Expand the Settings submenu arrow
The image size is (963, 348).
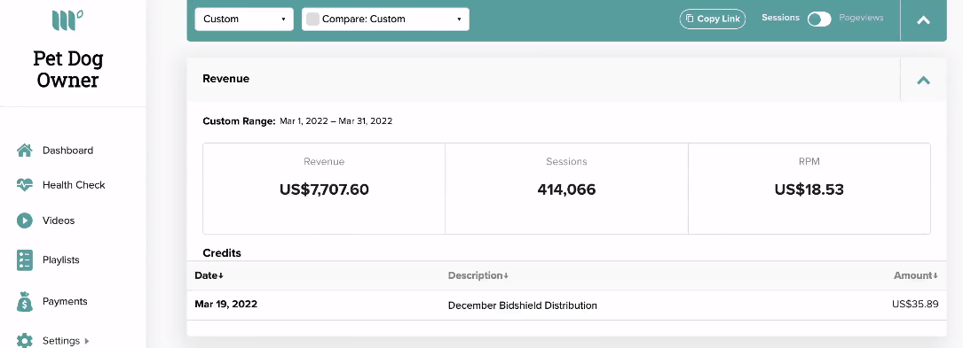pyautogui.click(x=87, y=341)
